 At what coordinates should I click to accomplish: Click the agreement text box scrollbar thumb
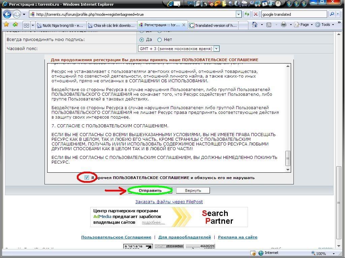click(288, 158)
